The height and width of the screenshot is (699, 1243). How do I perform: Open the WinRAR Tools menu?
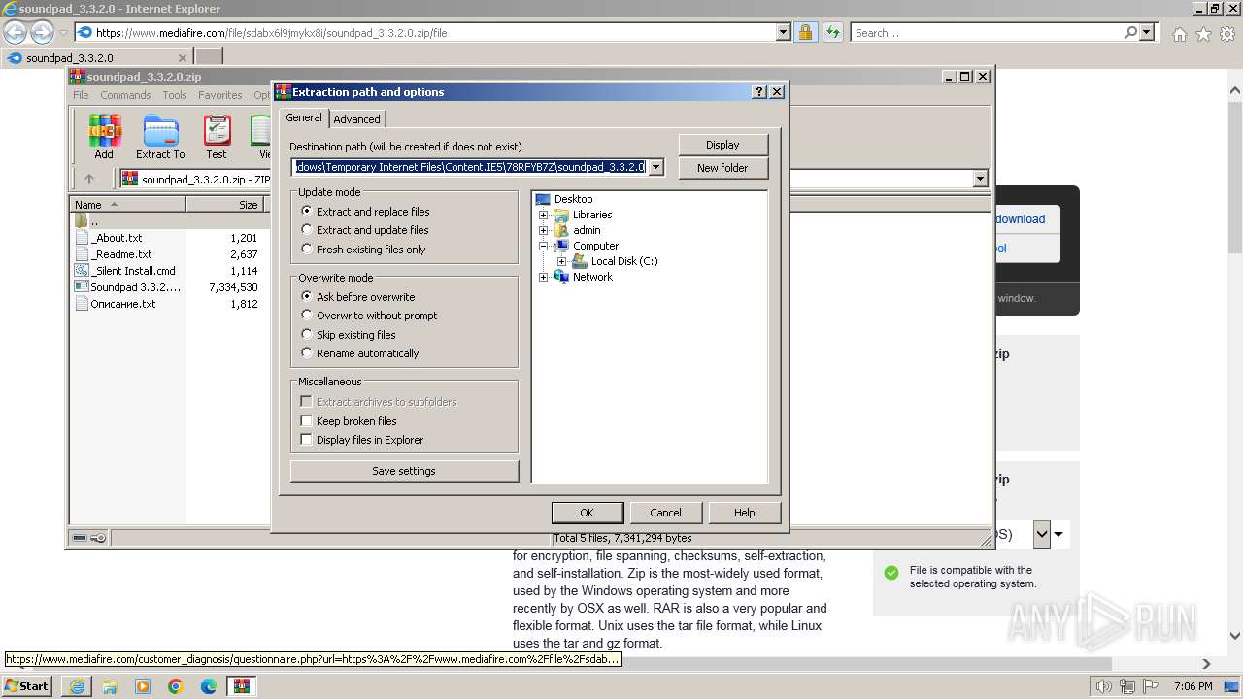tap(175, 95)
